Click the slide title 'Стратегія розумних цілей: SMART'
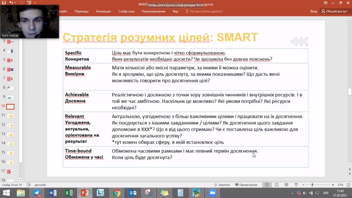352x198 pixels. 160,37
